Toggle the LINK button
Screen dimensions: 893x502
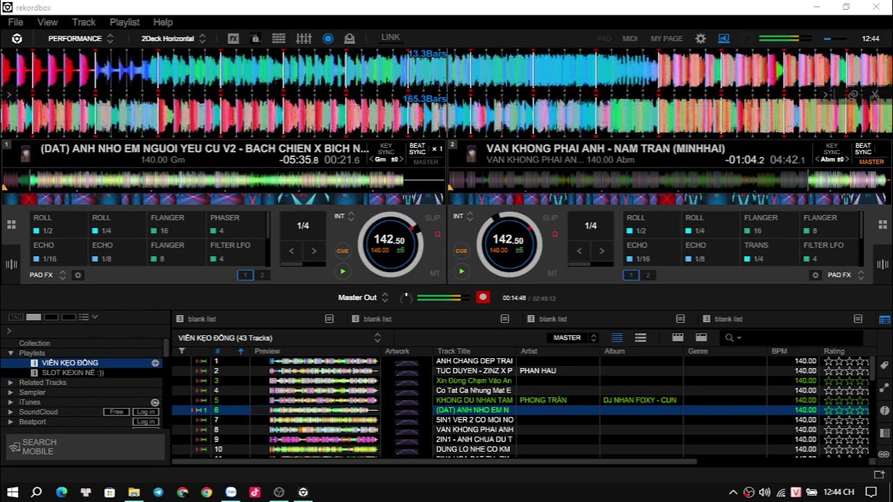pos(391,38)
